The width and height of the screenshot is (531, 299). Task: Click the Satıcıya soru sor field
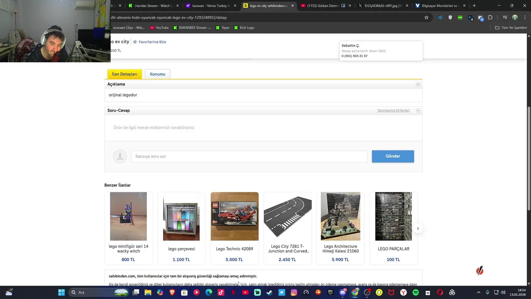coord(249,157)
